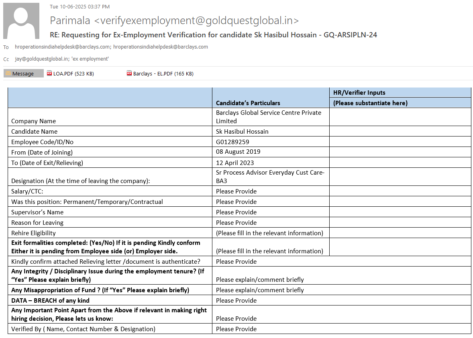The width and height of the screenshot is (473, 338).
Task: Select the Message tab
Action: click(x=24, y=73)
